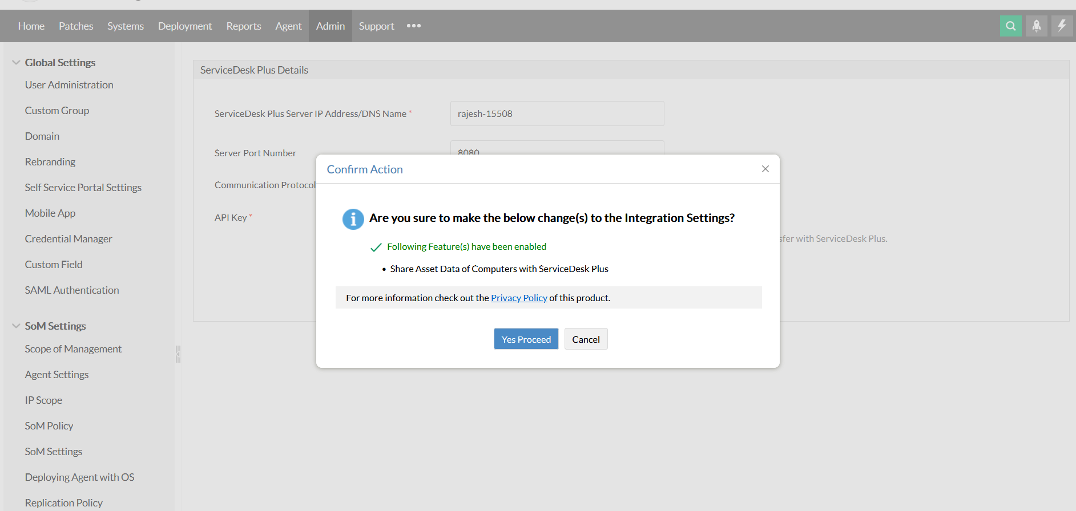Open the rocket quick launch icon
1076x511 pixels.
[1036, 26]
